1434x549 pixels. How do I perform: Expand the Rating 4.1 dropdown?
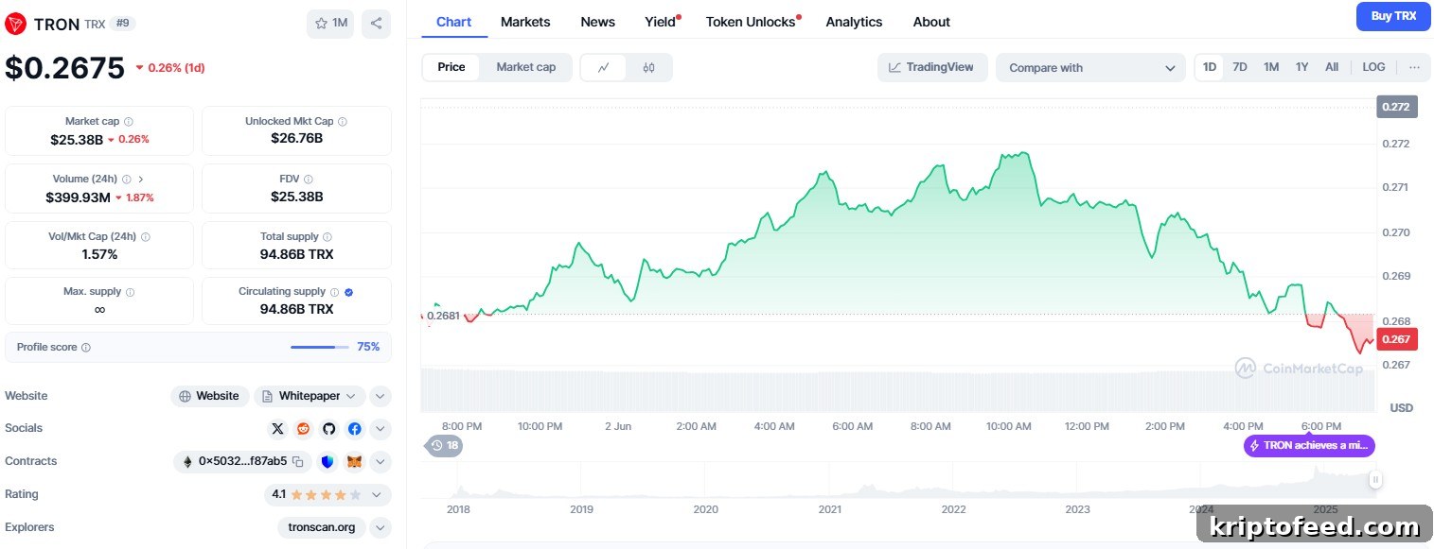[328, 494]
